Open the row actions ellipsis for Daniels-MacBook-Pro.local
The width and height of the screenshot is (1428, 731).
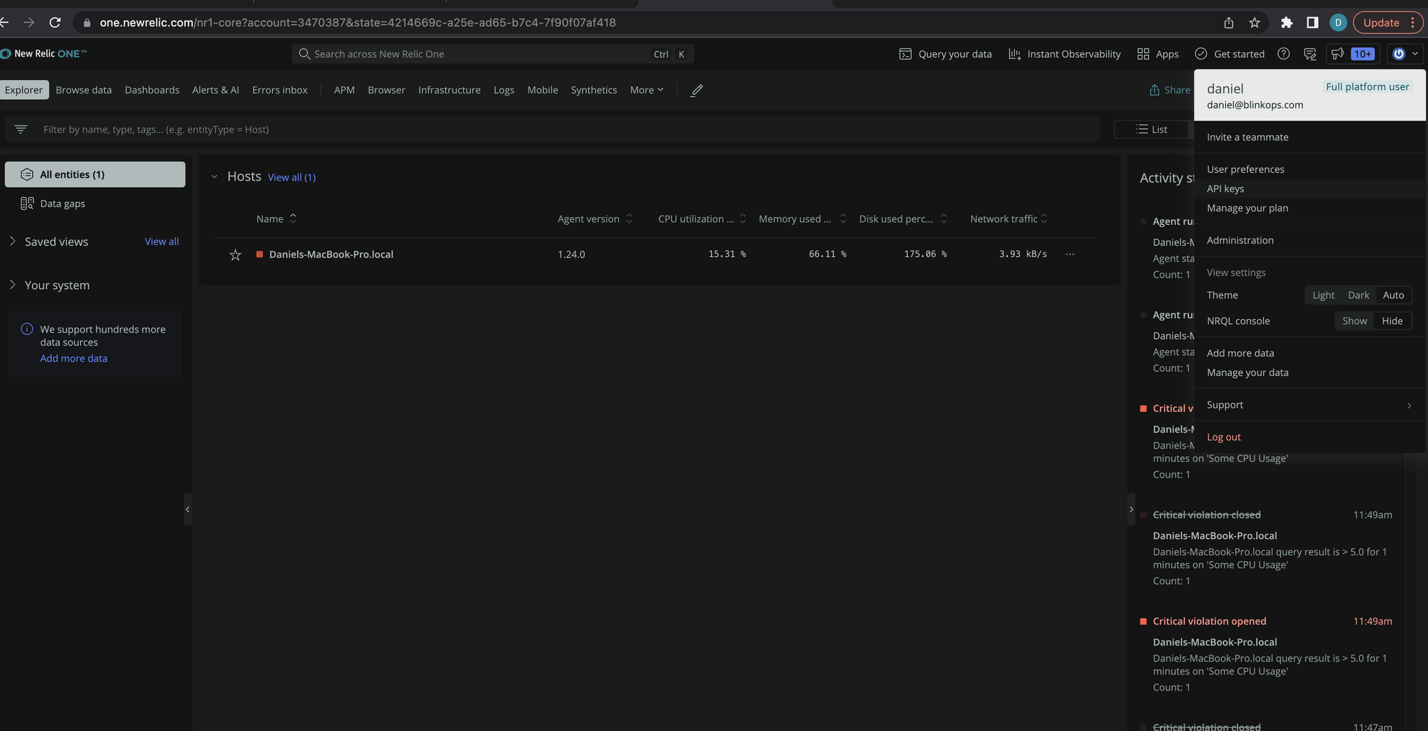pos(1070,254)
